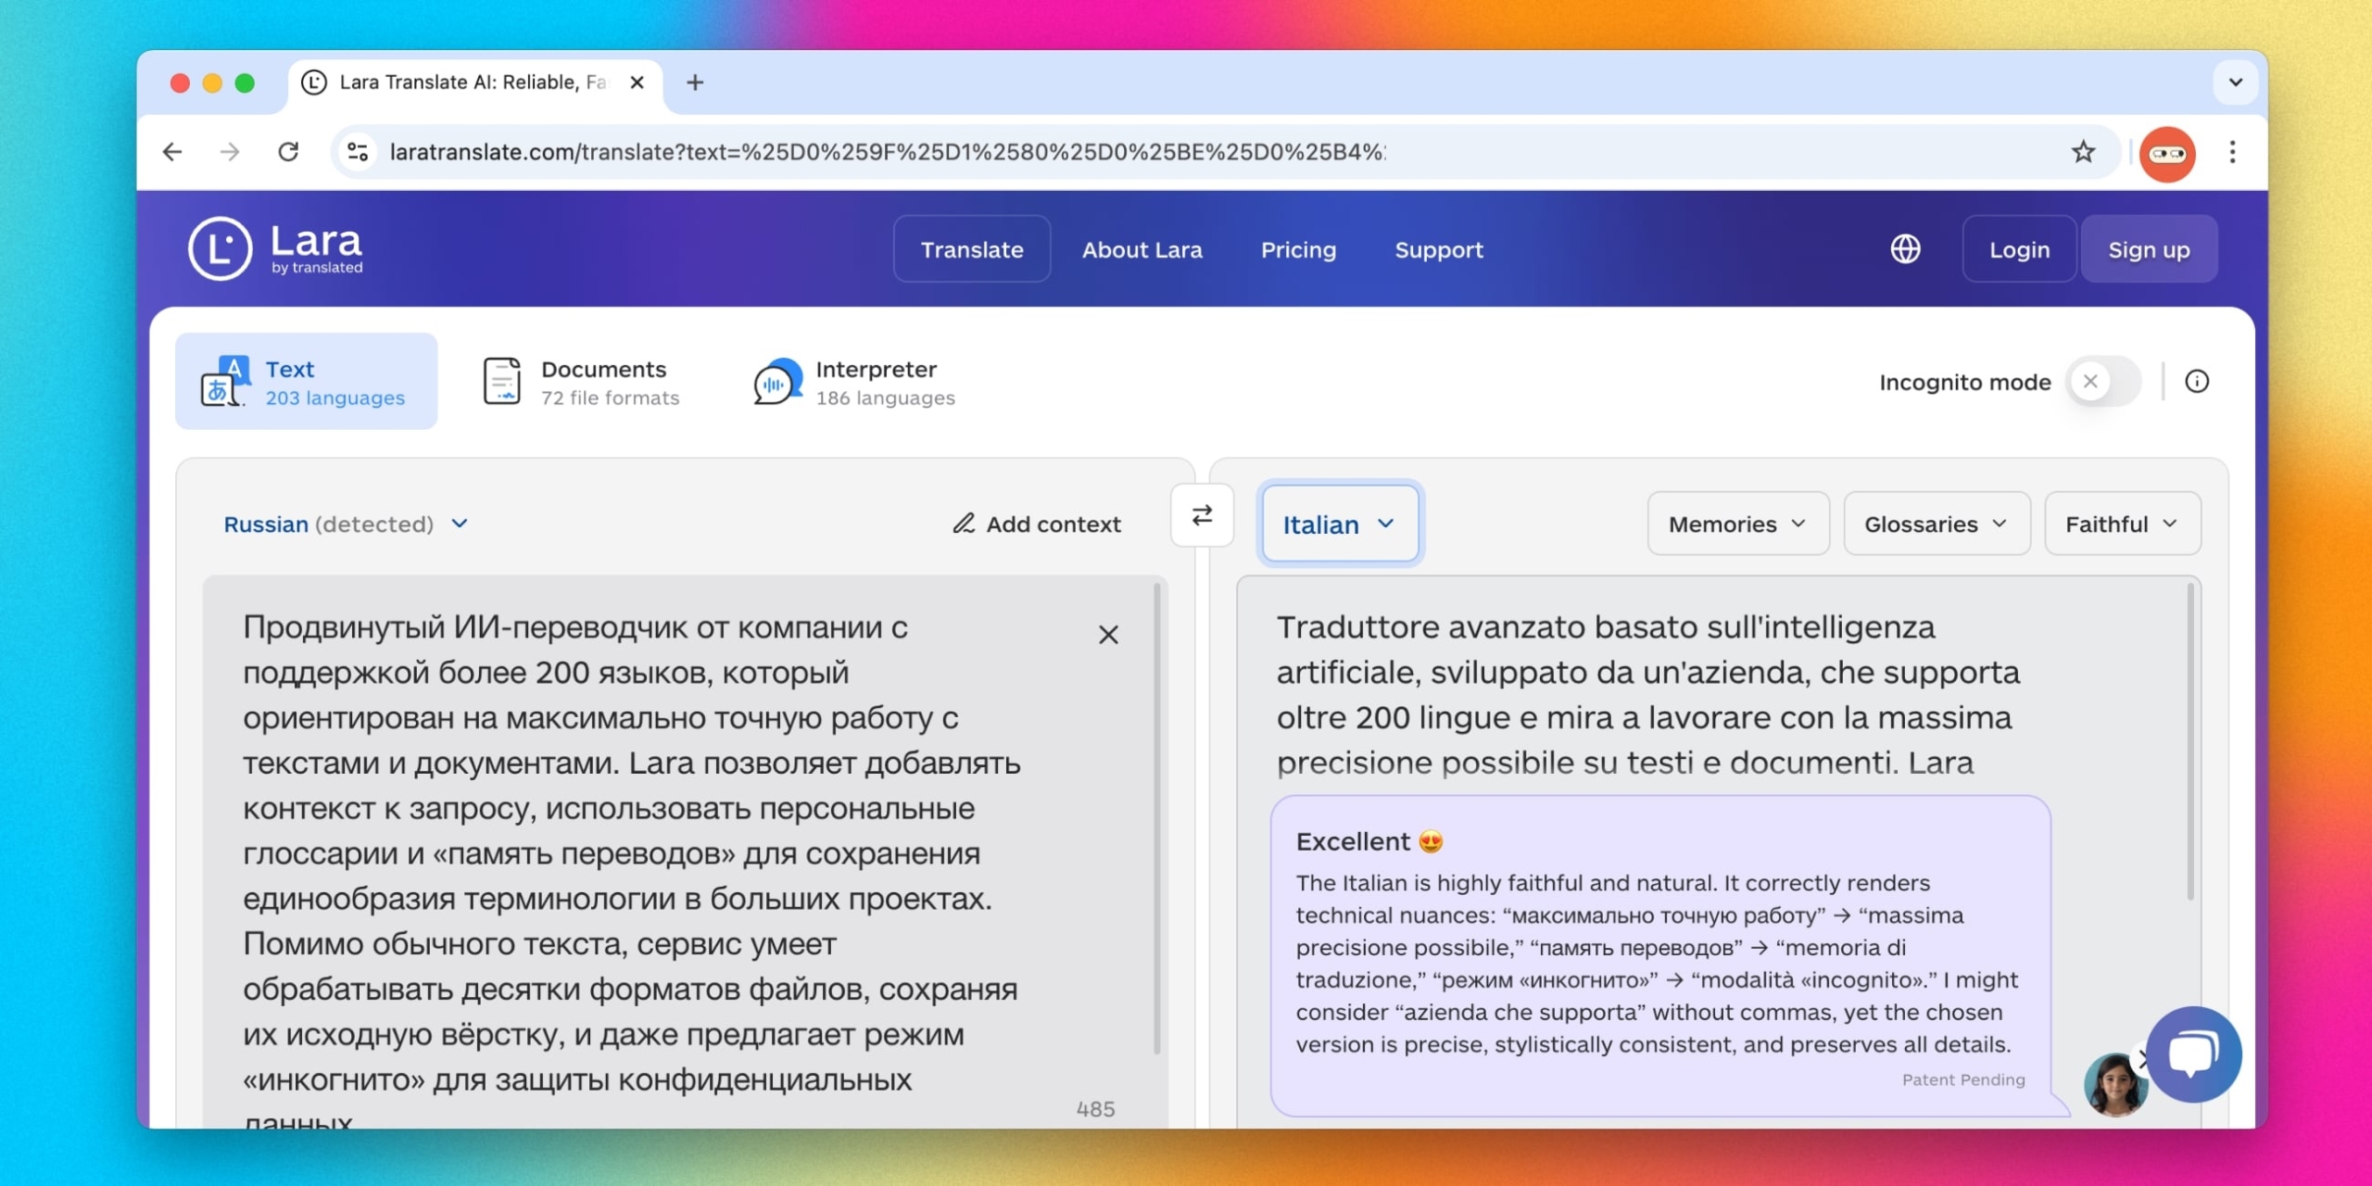Click the globe language icon in header
The width and height of the screenshot is (2372, 1186).
pos(1905,249)
